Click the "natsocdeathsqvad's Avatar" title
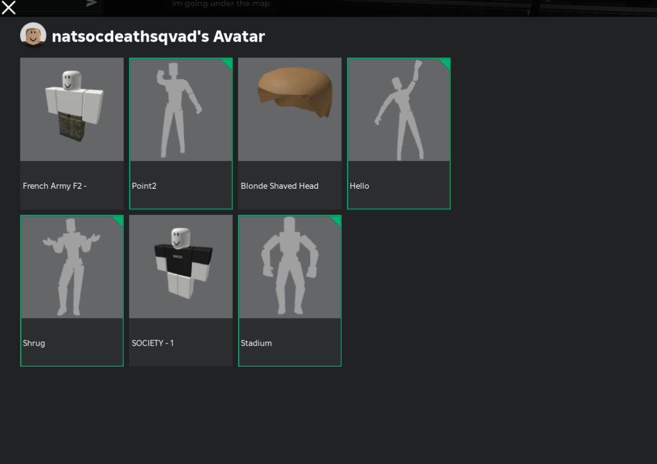The image size is (657, 464). point(158,36)
